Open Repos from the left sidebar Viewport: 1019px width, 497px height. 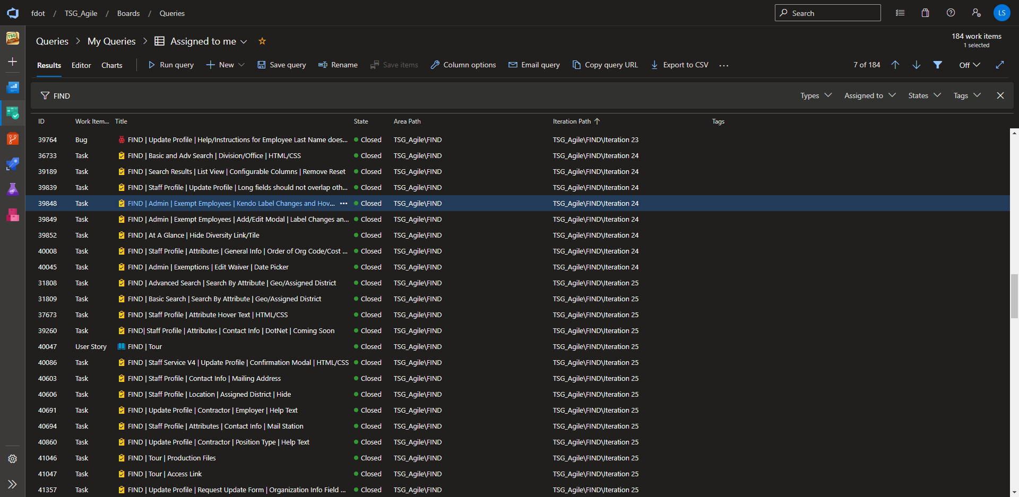tap(13, 139)
